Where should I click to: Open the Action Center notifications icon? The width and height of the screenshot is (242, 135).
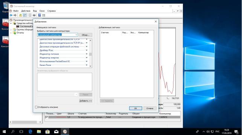[236, 132]
